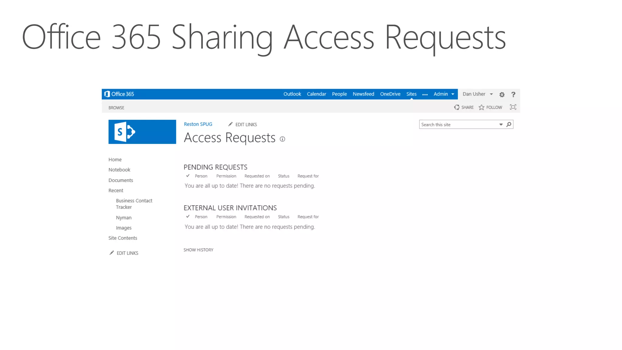This screenshot has width=622, height=350.
Task: Open the ellipsis more apps menu
Action: pyautogui.click(x=425, y=94)
